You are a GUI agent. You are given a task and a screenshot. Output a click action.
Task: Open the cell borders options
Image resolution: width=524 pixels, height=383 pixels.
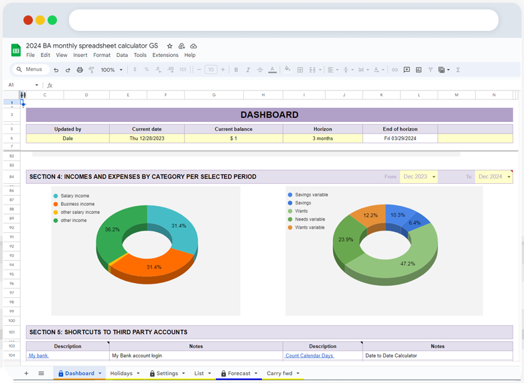coord(300,70)
